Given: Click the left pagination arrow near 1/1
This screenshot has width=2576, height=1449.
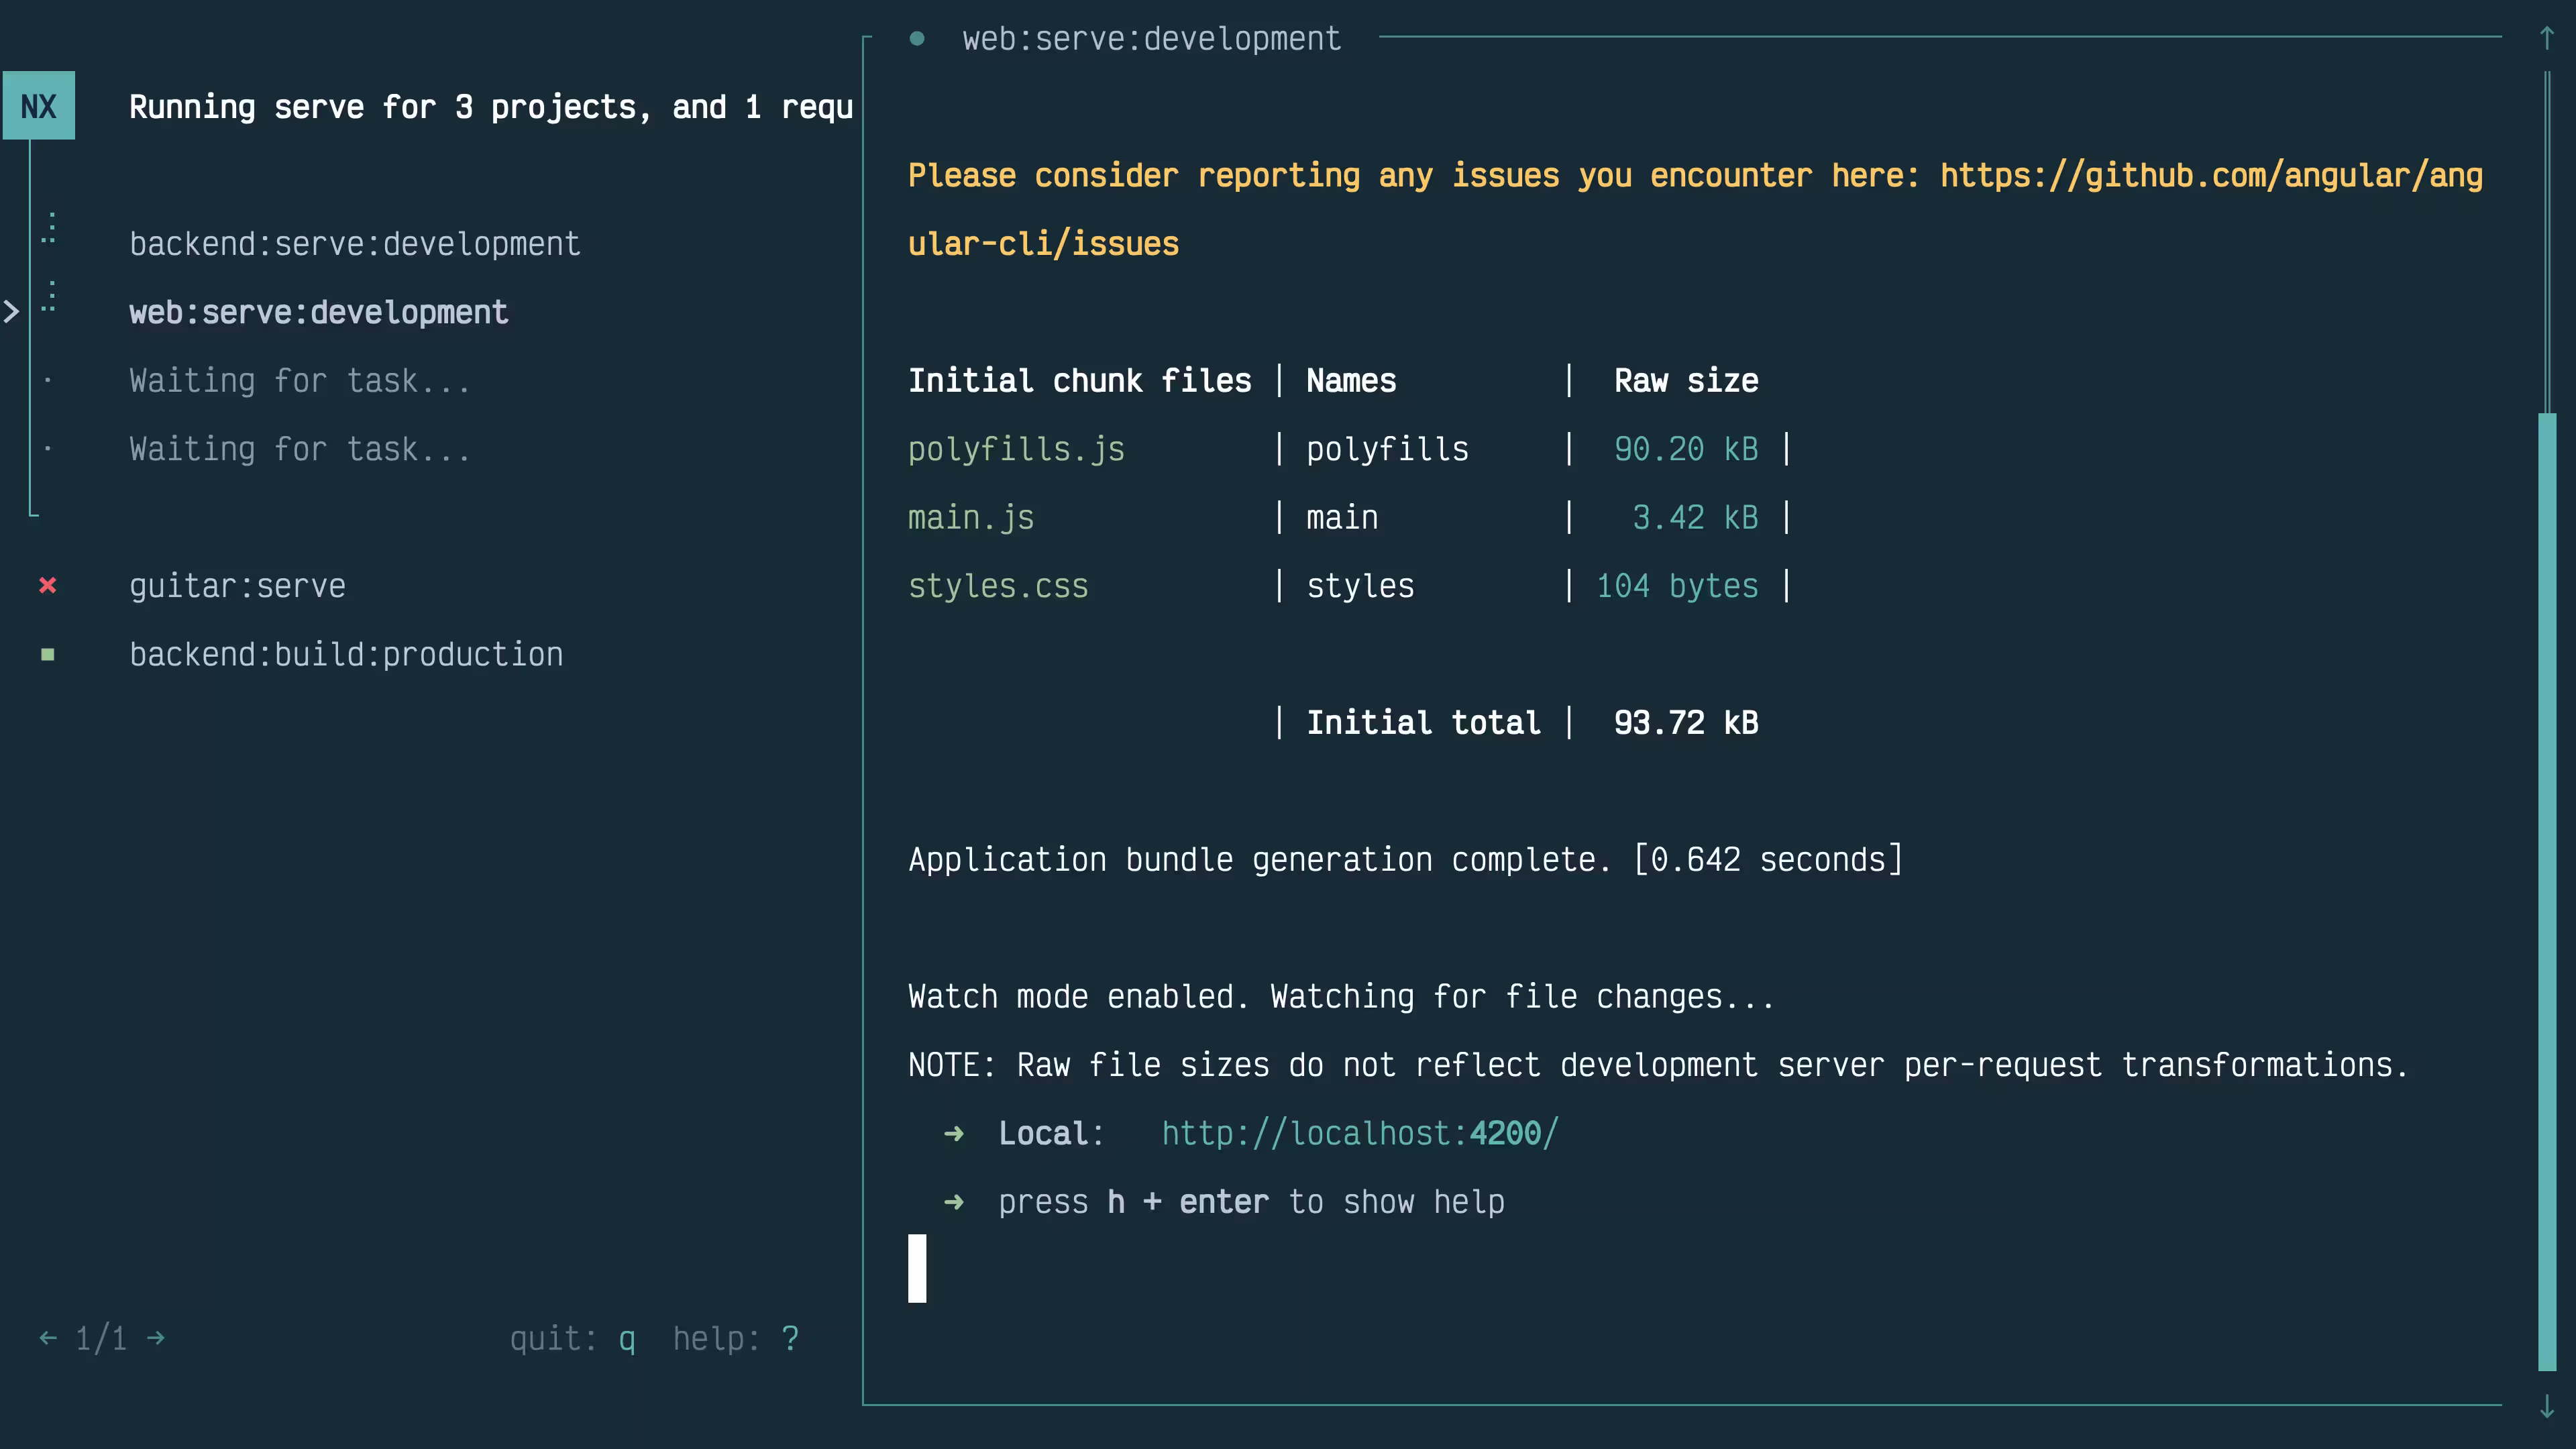Looking at the screenshot, I should [48, 1338].
